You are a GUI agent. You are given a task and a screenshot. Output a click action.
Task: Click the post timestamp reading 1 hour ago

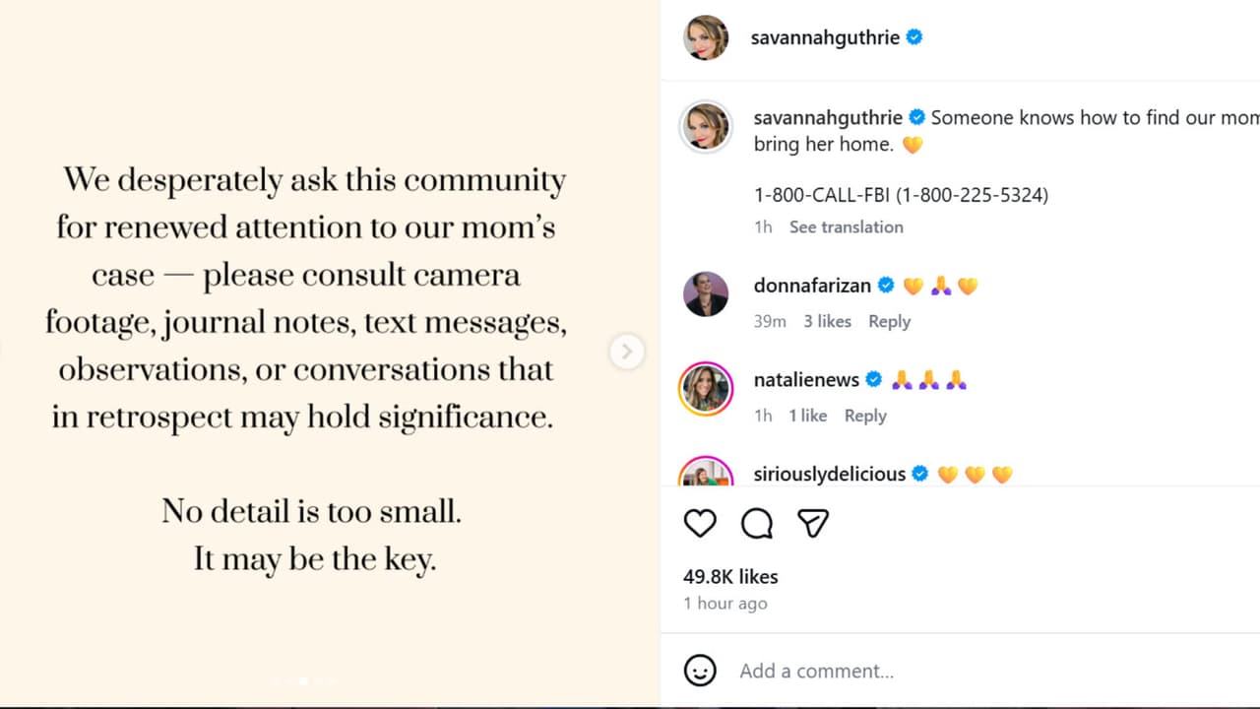[725, 603]
